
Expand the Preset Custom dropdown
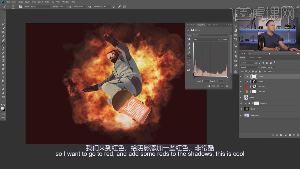211,35
